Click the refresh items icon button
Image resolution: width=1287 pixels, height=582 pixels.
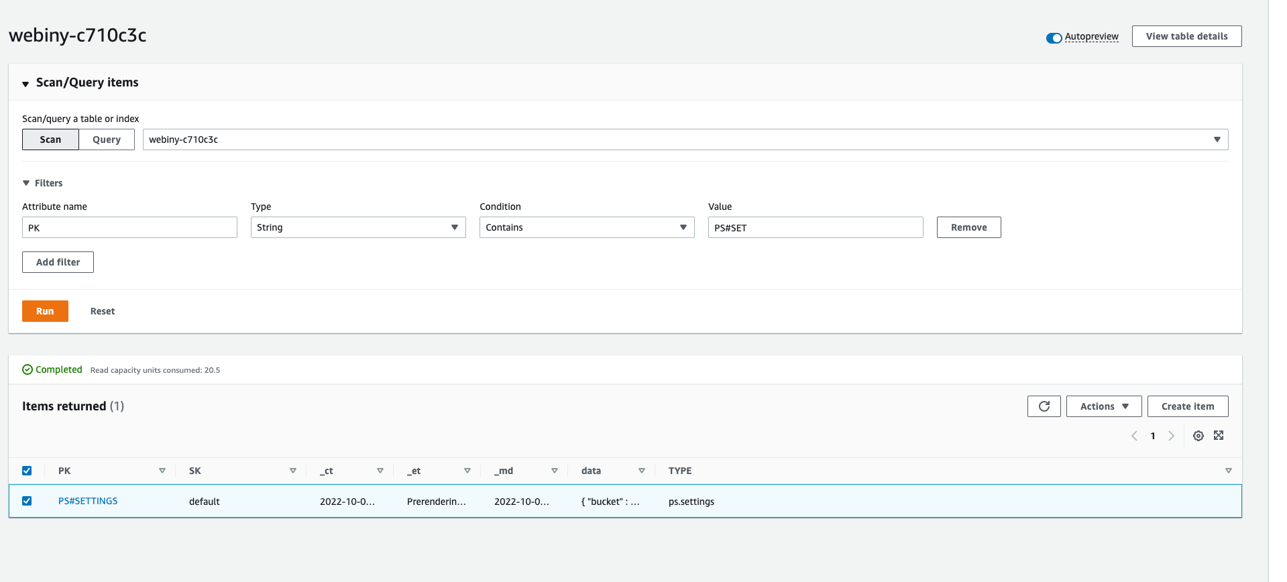(1044, 406)
